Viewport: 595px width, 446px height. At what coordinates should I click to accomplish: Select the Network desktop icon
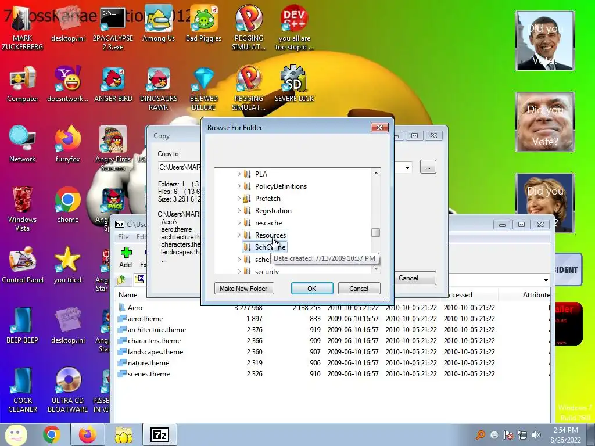(x=23, y=145)
